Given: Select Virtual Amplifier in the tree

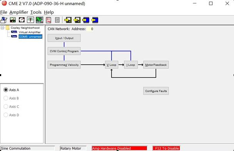Looking at the screenshot, I should pos(30,32).
